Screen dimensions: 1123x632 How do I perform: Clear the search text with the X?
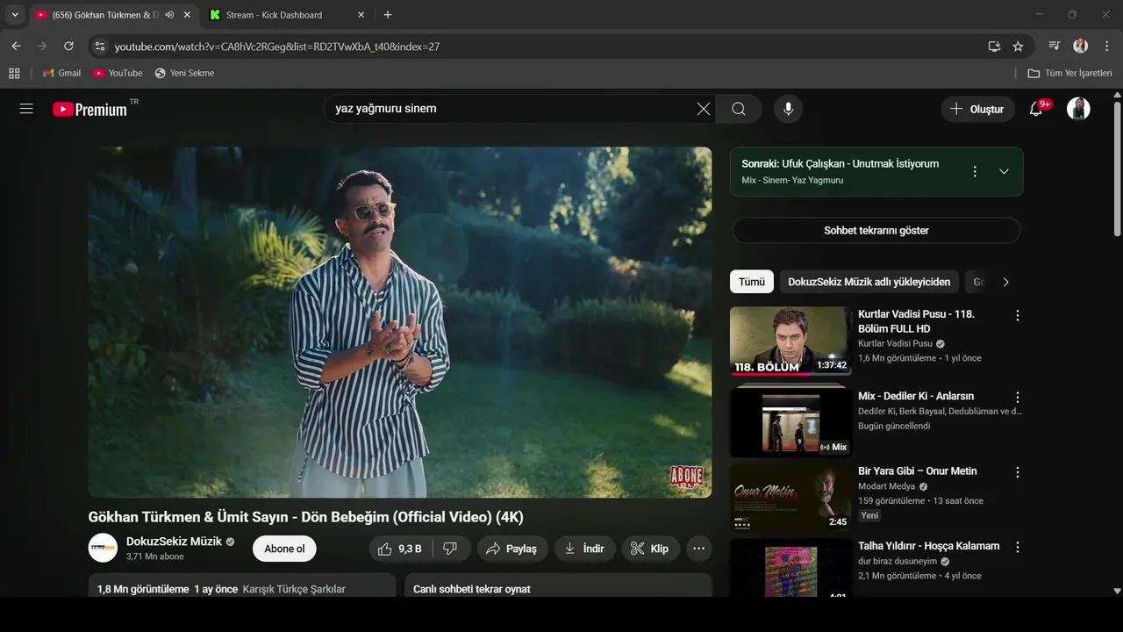(704, 109)
